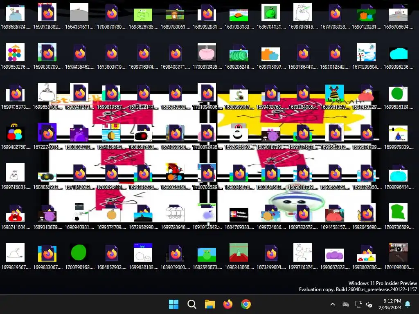
Task: Select the green circle image 1699536124
Action: (x=399, y=96)
